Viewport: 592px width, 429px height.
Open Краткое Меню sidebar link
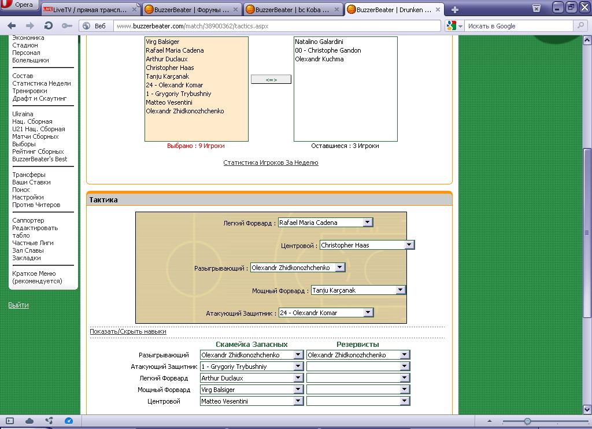37,277
